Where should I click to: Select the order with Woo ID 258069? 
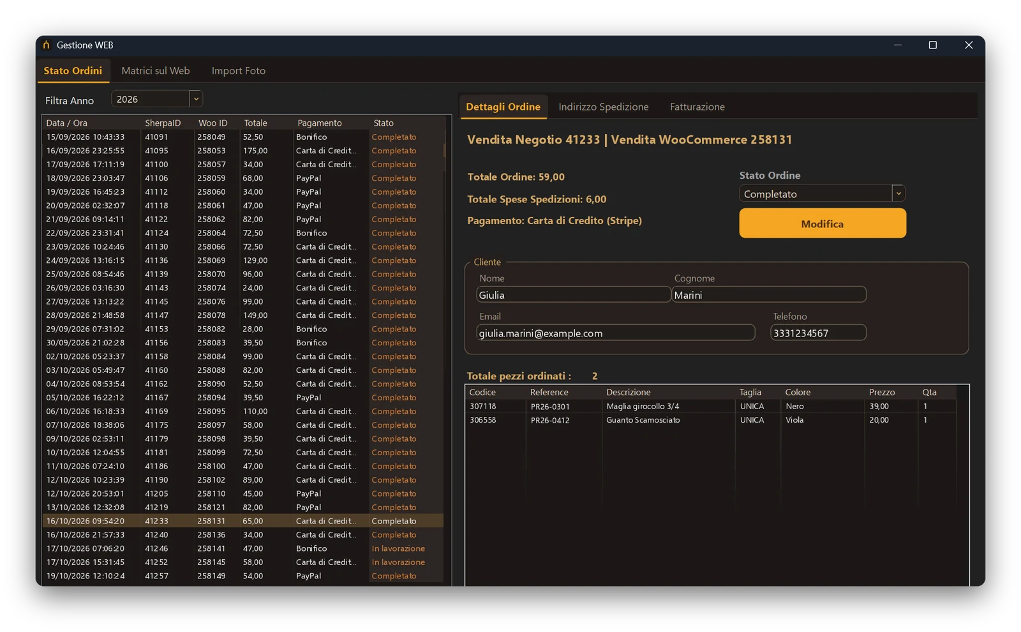pyautogui.click(x=243, y=260)
